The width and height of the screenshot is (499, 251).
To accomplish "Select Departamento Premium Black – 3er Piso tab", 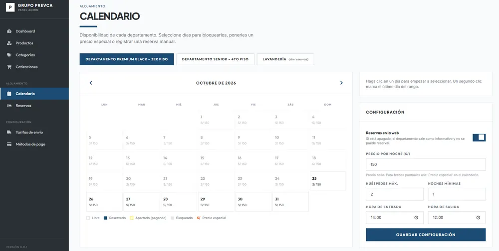I will click(x=127, y=59).
